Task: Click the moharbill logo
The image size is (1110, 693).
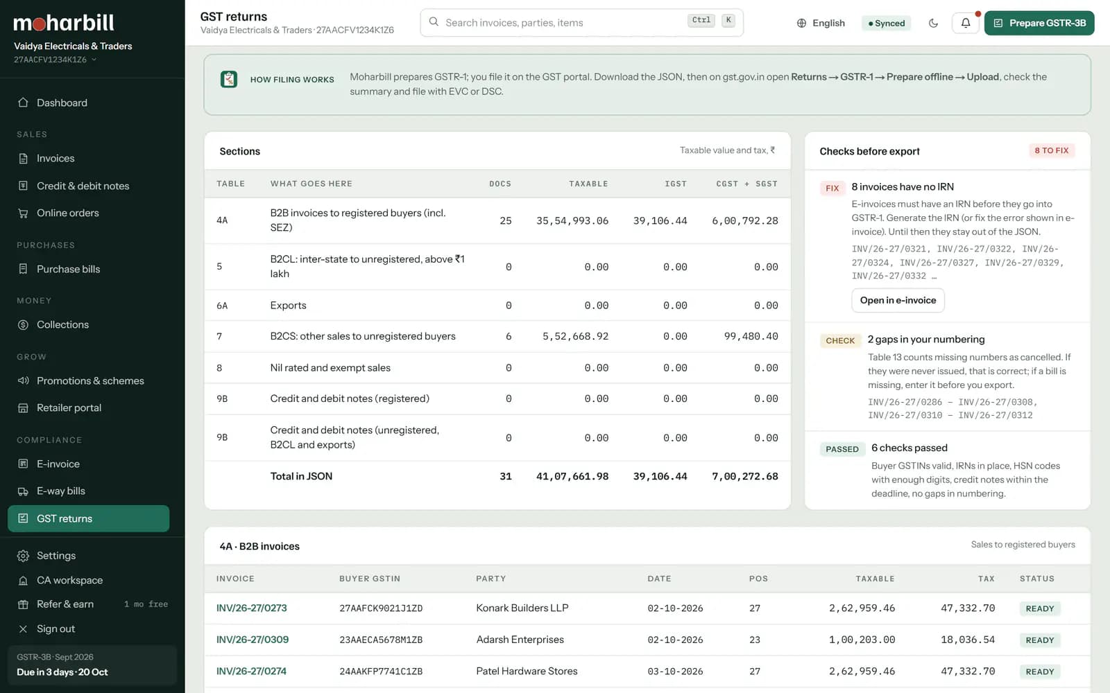Action: [x=64, y=23]
